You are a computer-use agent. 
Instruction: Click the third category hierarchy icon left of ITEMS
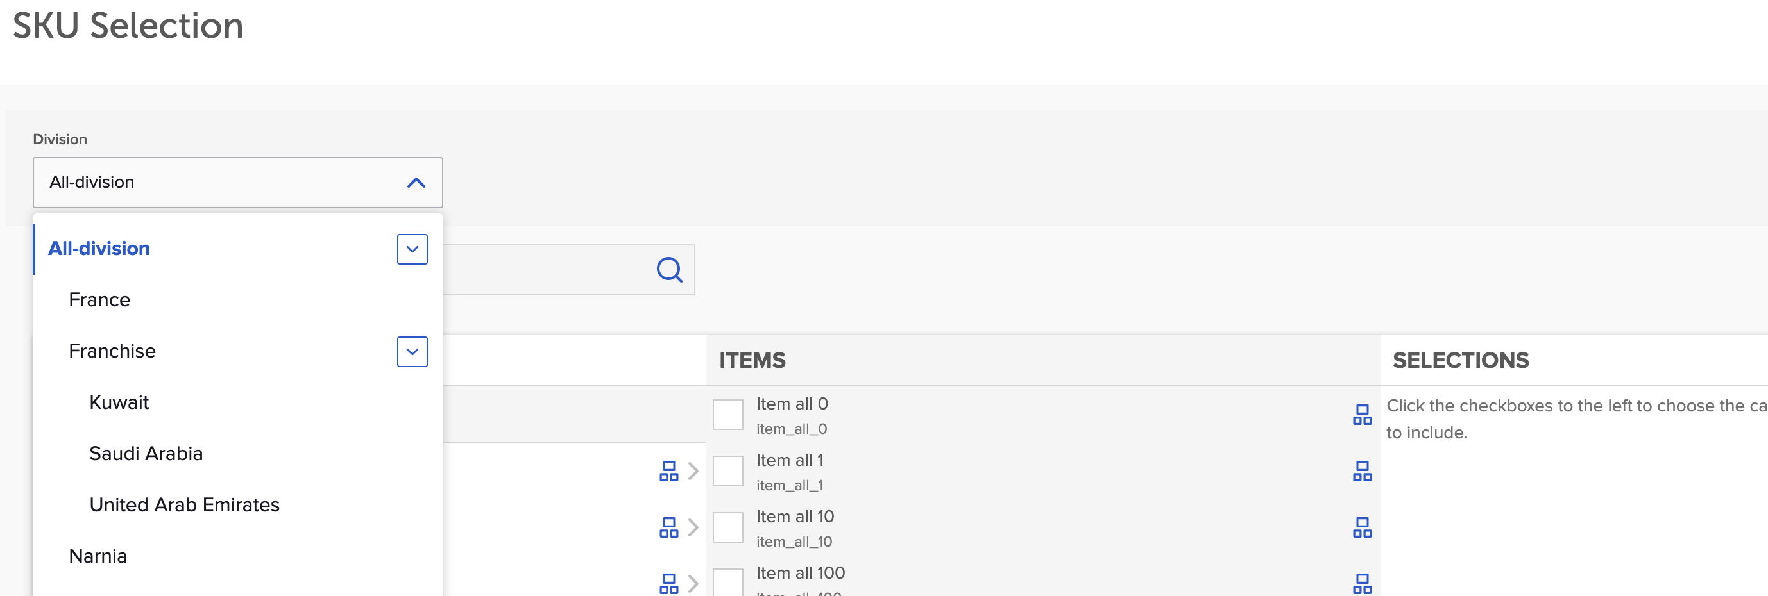pyautogui.click(x=668, y=583)
